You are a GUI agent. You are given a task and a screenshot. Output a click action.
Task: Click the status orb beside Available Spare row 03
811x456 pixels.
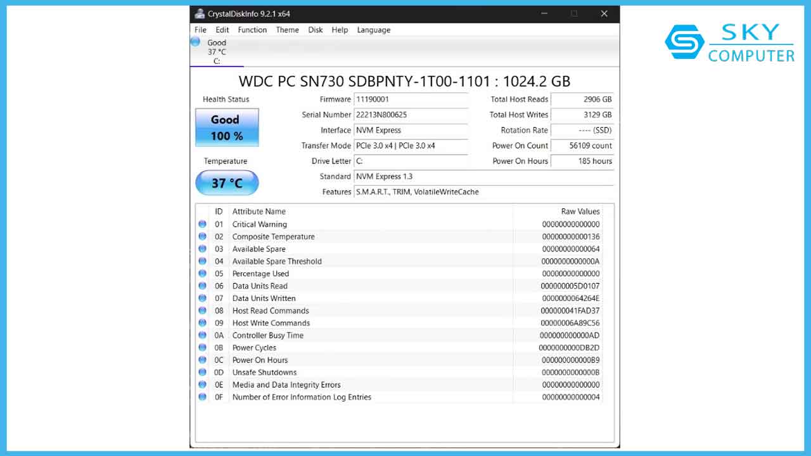pyautogui.click(x=202, y=249)
